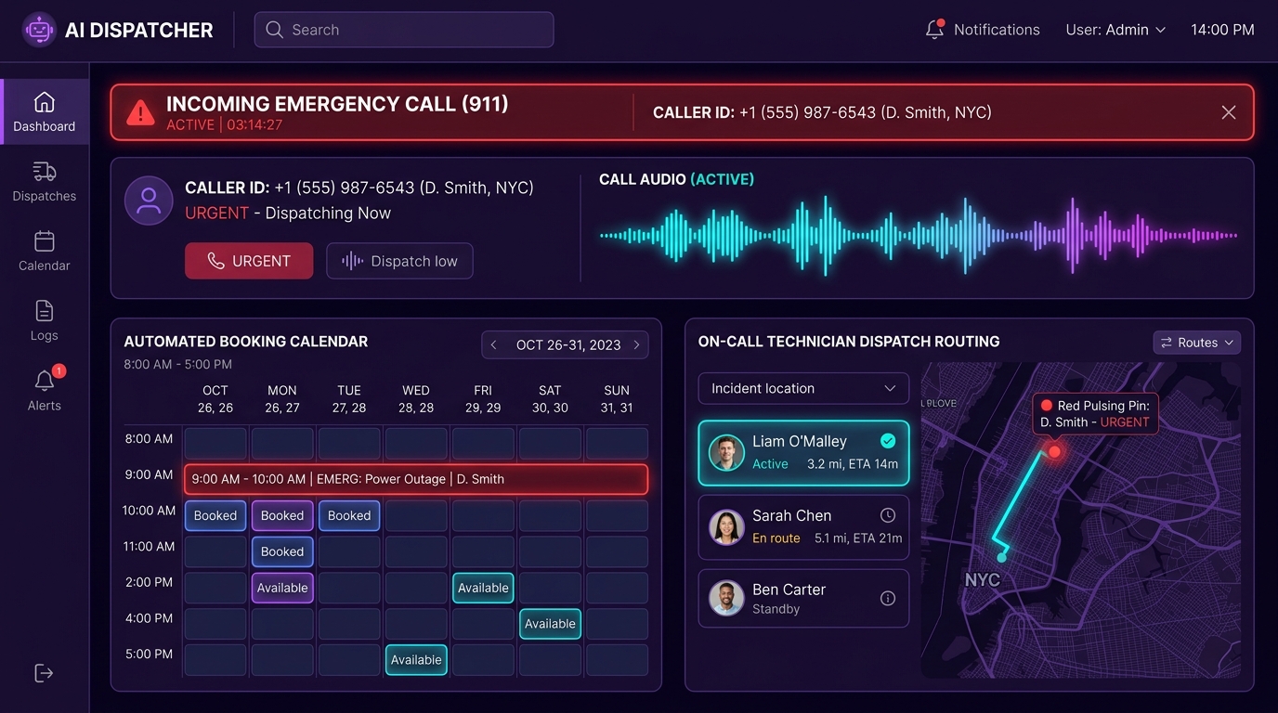
Task: Click the Booked slot on MON at 11:00 AM
Action: [x=282, y=551]
